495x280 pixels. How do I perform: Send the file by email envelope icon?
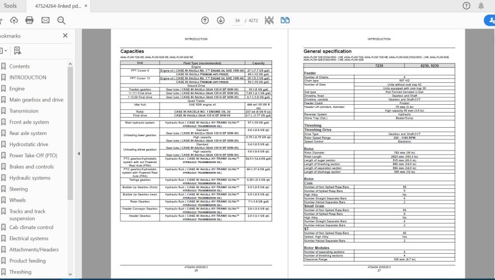point(45,21)
